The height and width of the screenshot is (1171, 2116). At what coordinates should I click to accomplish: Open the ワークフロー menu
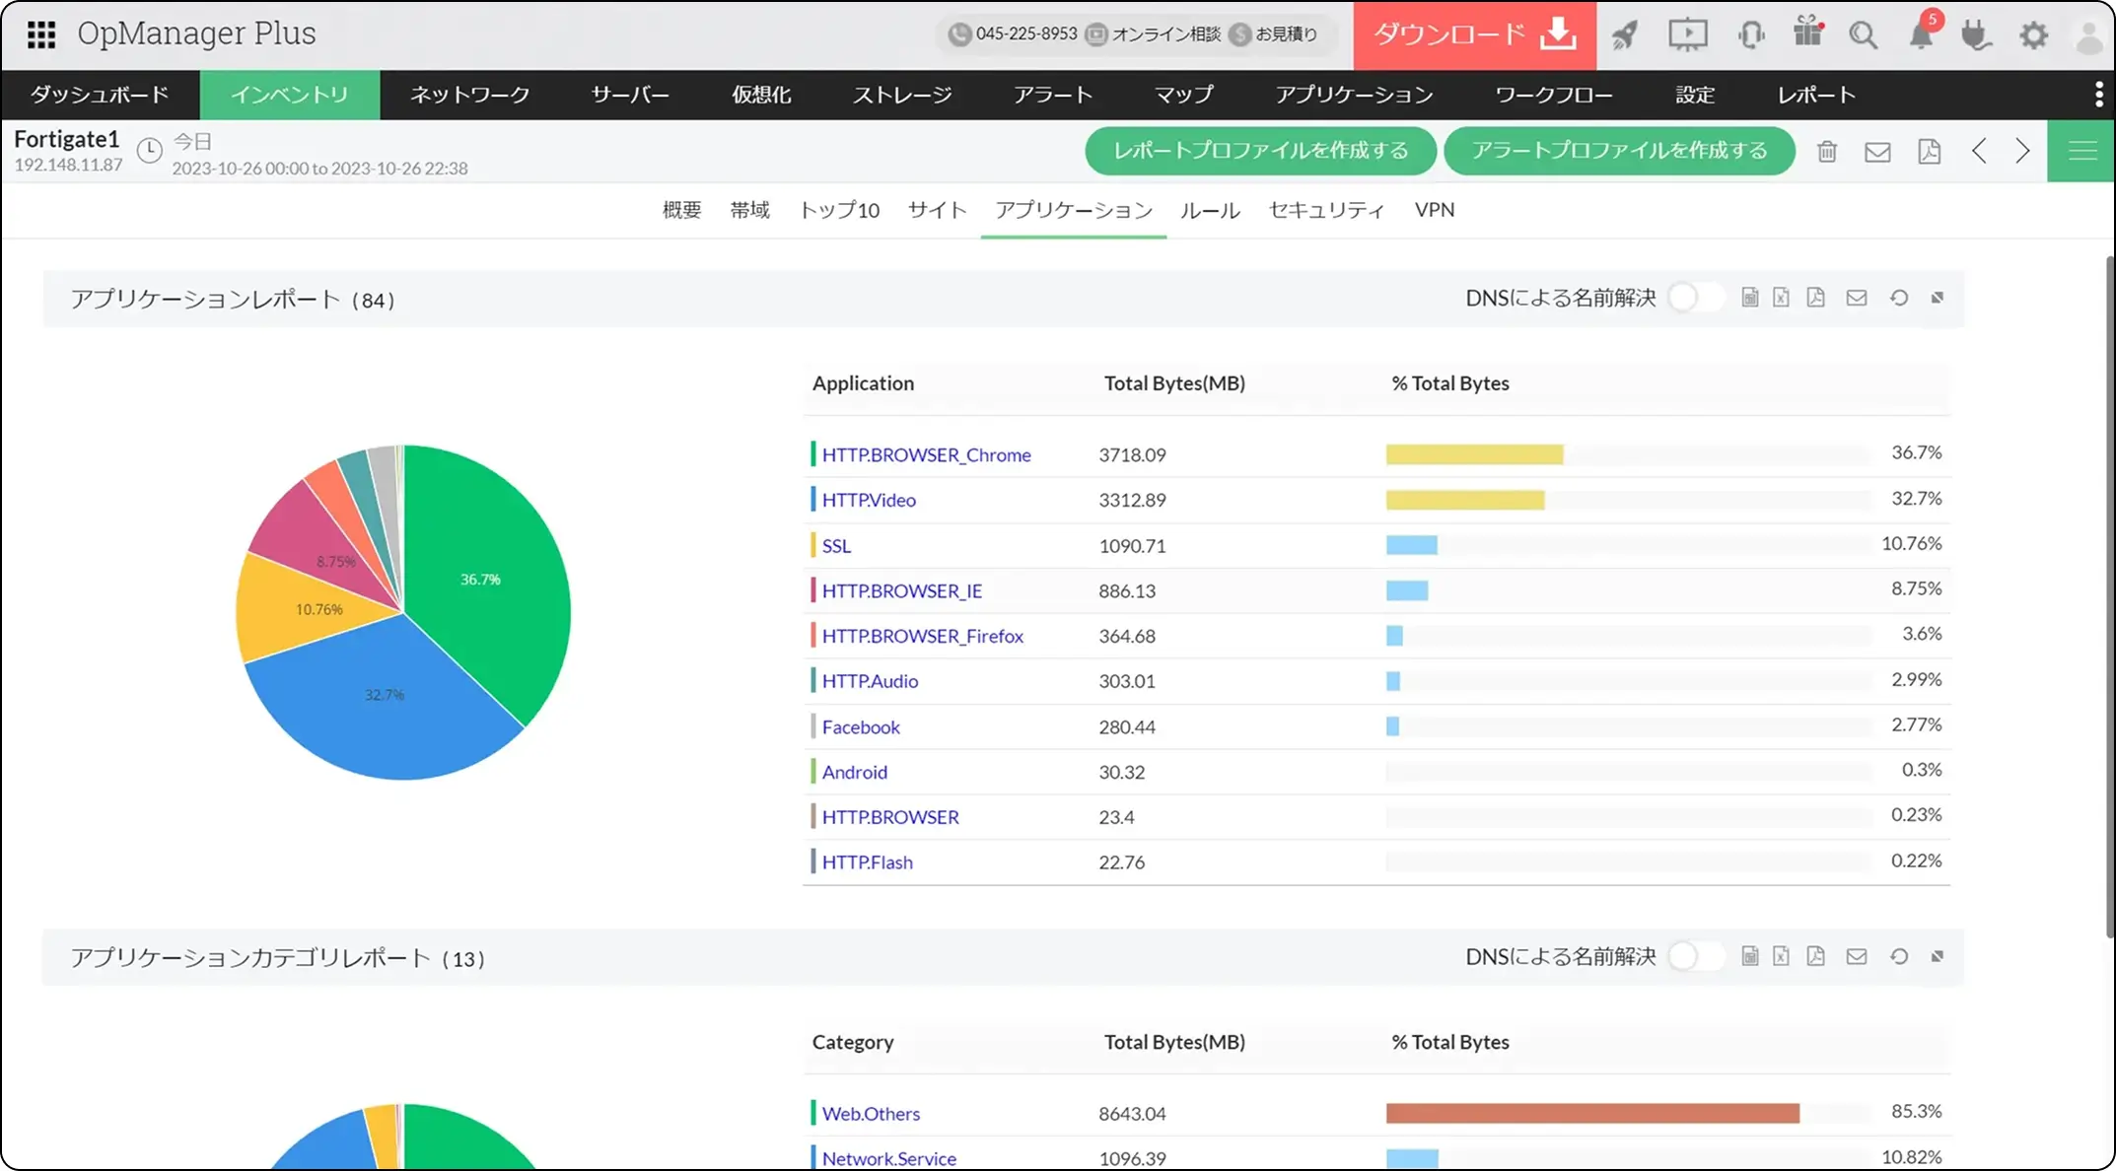(1554, 95)
